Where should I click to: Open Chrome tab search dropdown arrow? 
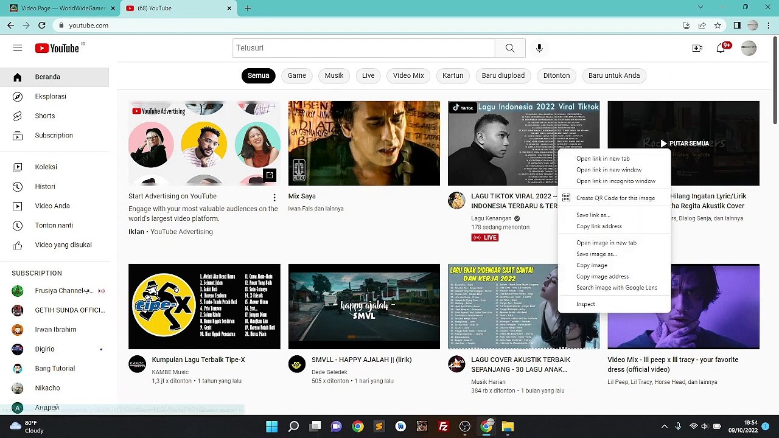pyautogui.click(x=700, y=8)
